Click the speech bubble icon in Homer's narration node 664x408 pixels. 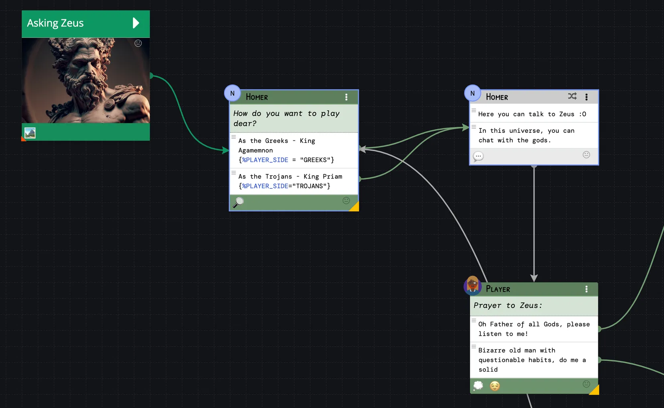(478, 156)
